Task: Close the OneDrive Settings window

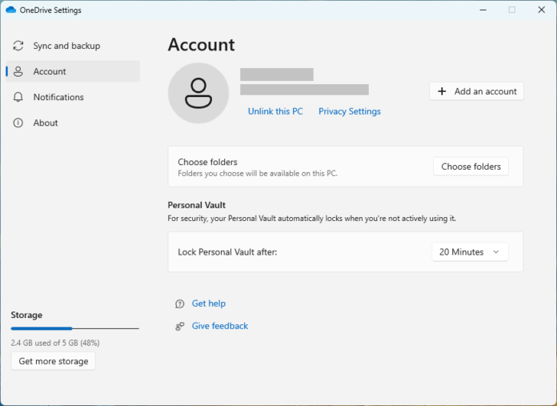Action: click(541, 10)
